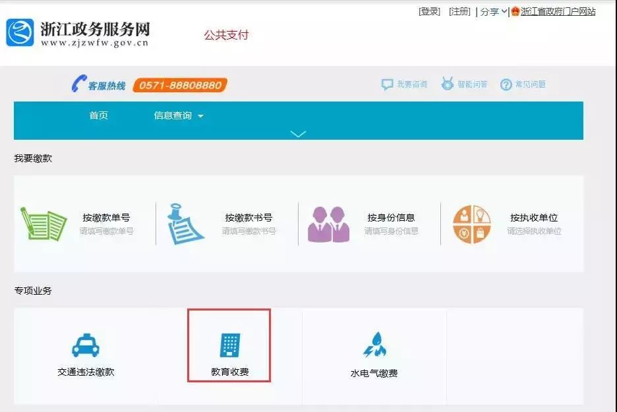This screenshot has width=617, height=412.
Task: Click the 0571-88808880 hotline number badge
Action: [180, 85]
